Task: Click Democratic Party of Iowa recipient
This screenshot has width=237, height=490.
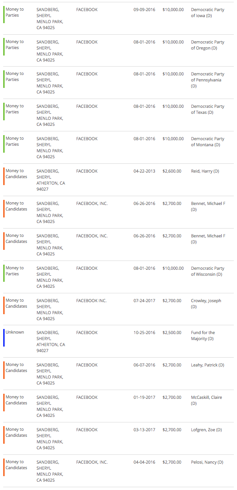Action: (x=207, y=12)
